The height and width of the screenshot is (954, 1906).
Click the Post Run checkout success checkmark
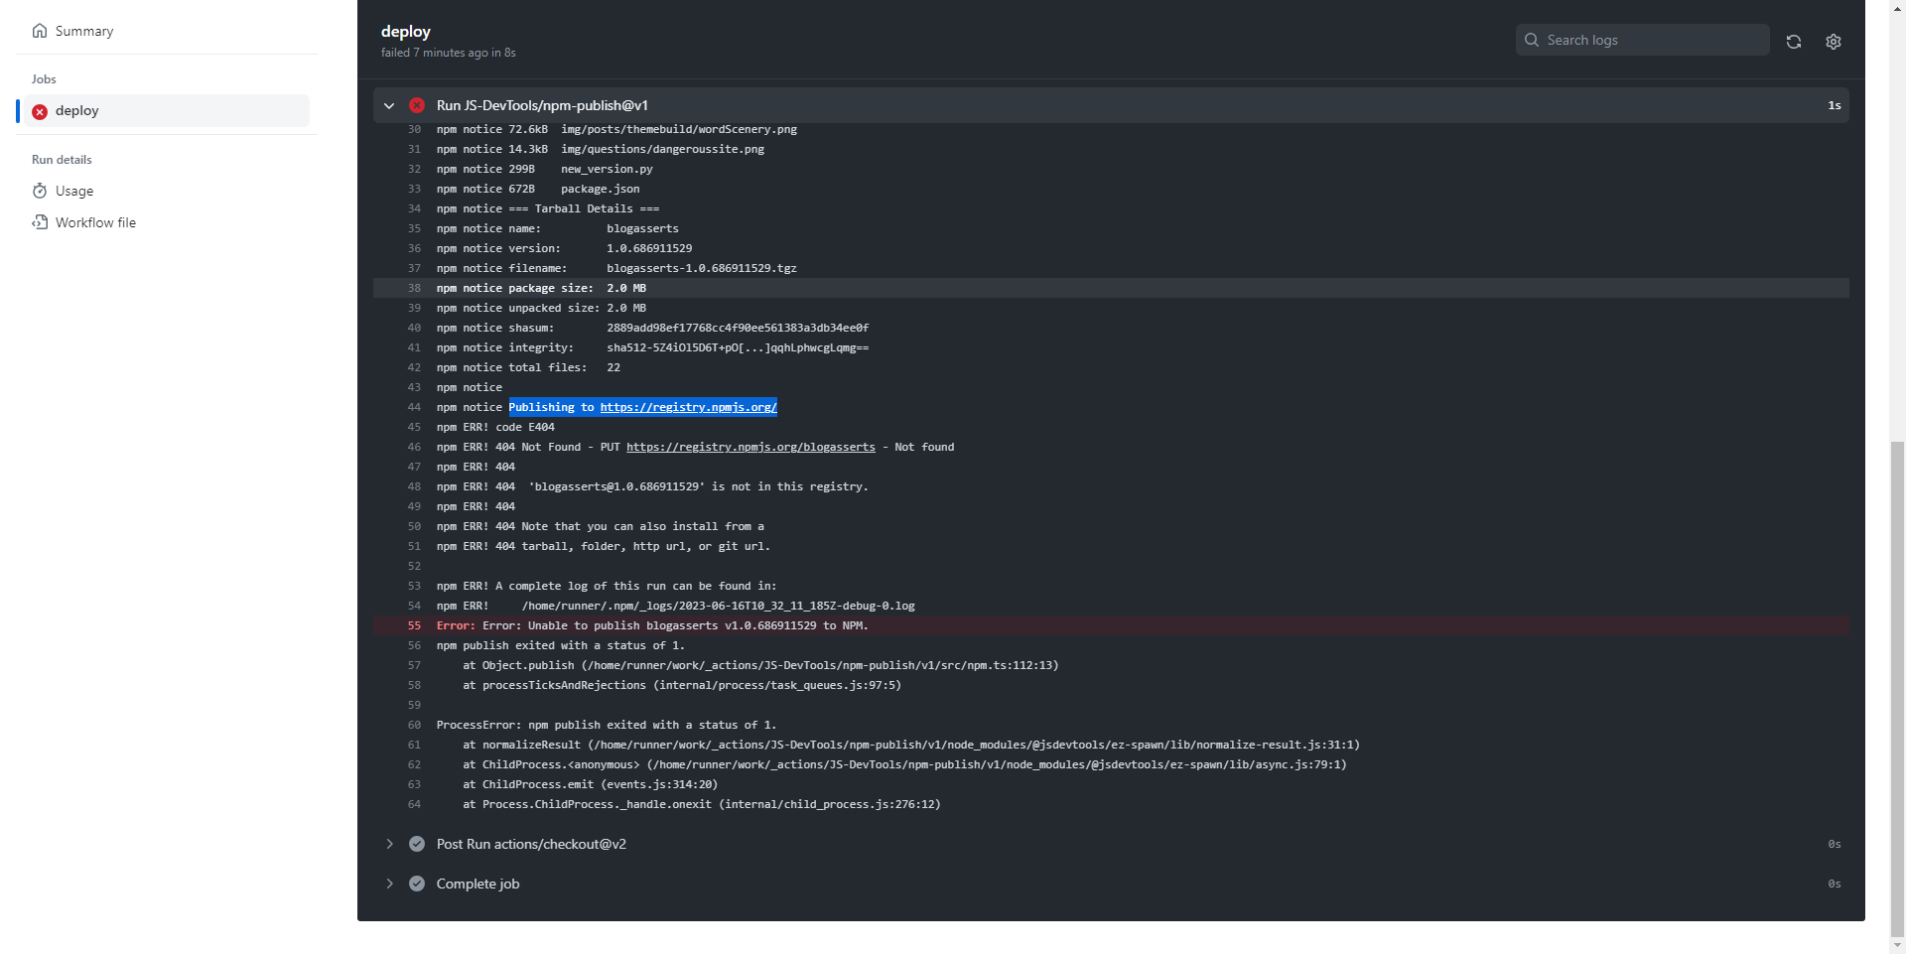tap(417, 844)
